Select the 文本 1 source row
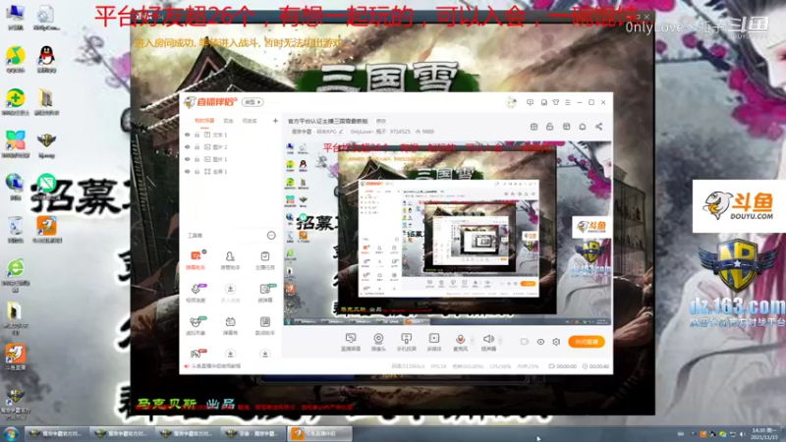 click(x=231, y=135)
